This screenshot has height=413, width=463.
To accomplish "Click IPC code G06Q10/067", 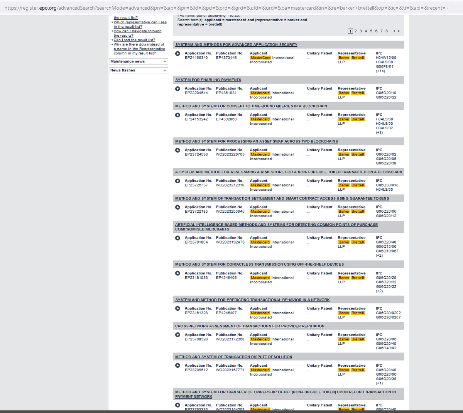I will [x=387, y=251].
